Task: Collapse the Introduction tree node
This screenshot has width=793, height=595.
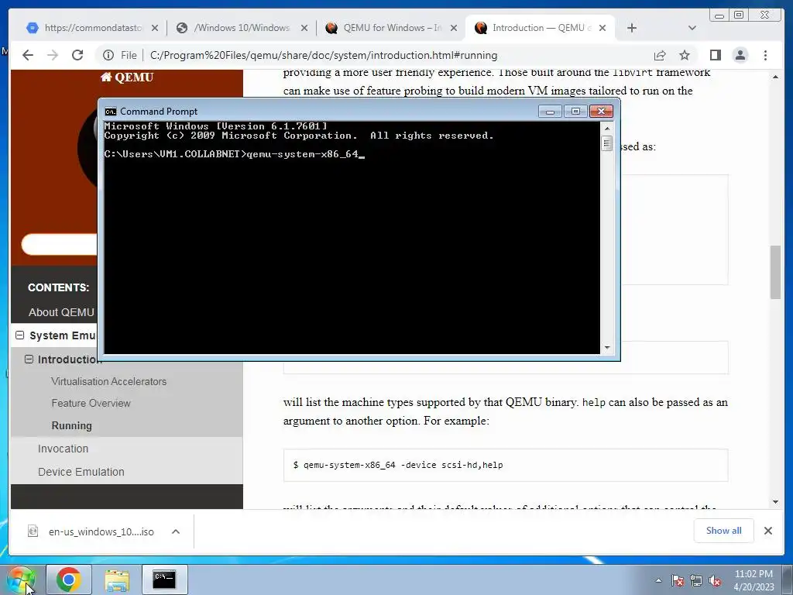Action: [x=29, y=359]
